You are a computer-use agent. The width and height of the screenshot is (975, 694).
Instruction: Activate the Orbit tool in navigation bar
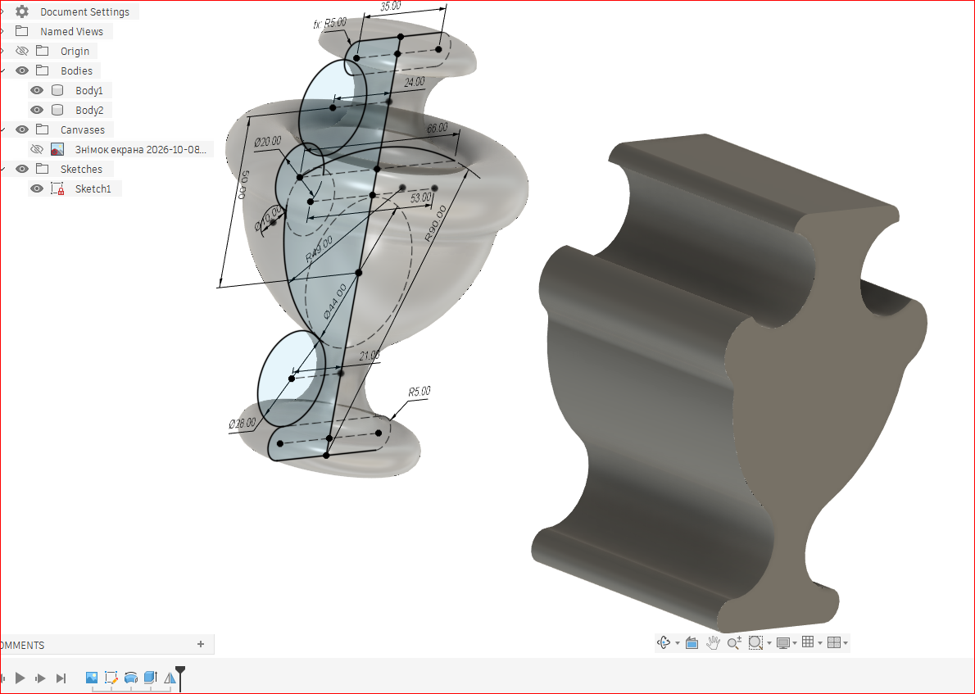click(x=664, y=642)
